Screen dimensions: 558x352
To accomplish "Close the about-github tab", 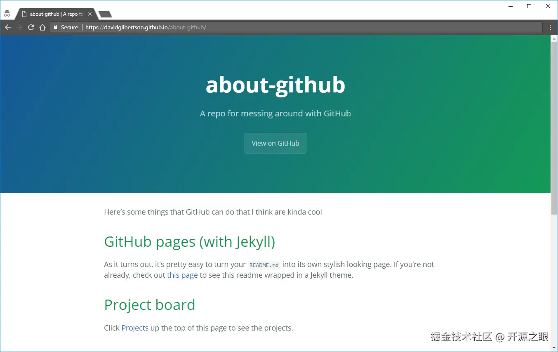I will tap(90, 14).
